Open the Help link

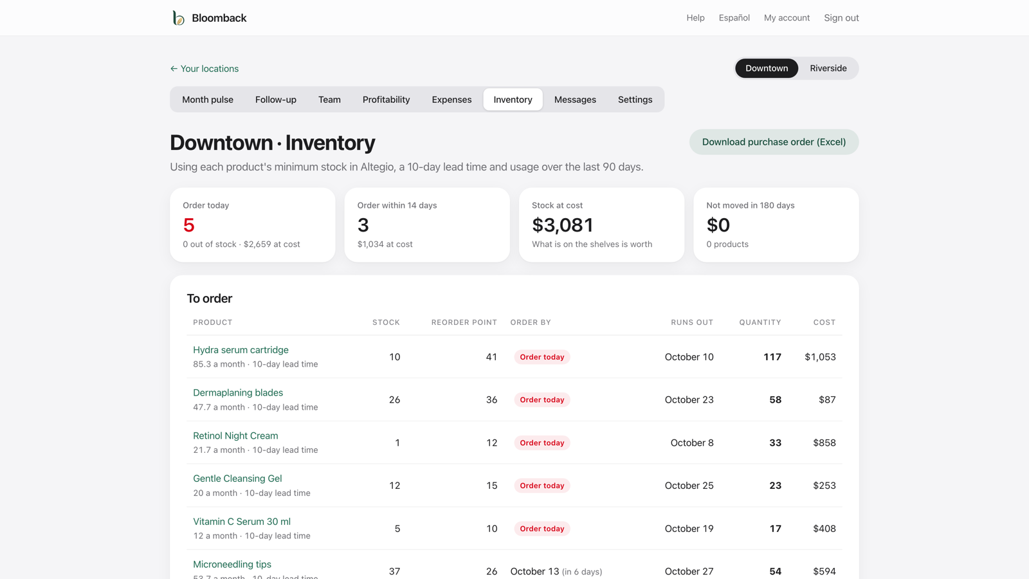[695, 18]
